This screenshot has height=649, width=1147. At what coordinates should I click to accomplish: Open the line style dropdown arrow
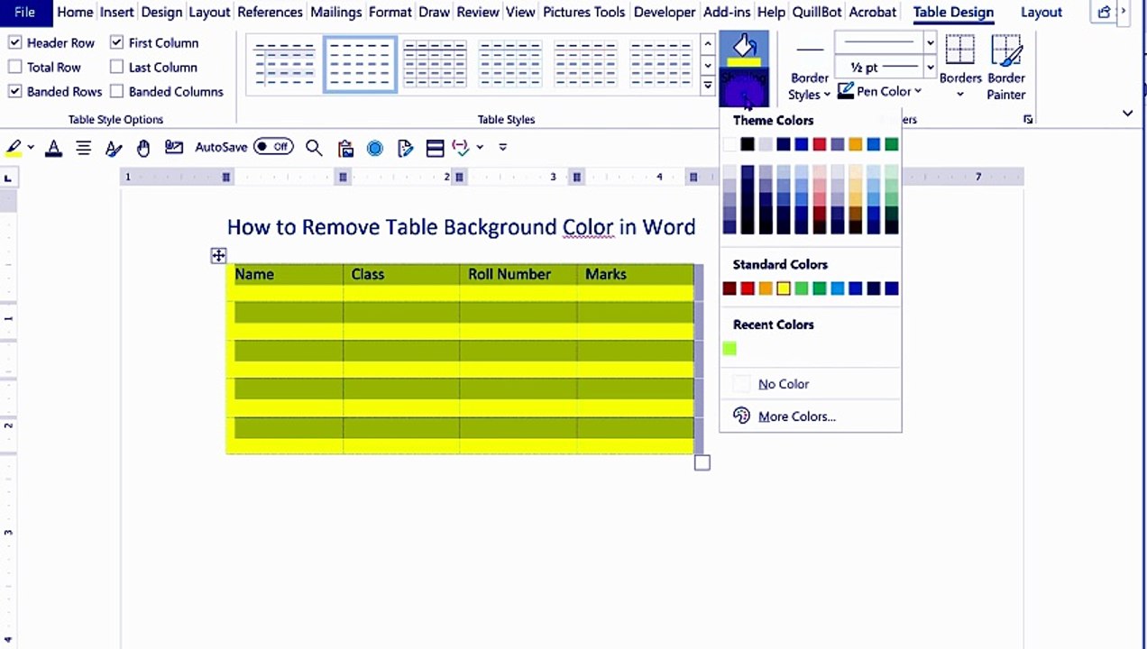click(930, 42)
